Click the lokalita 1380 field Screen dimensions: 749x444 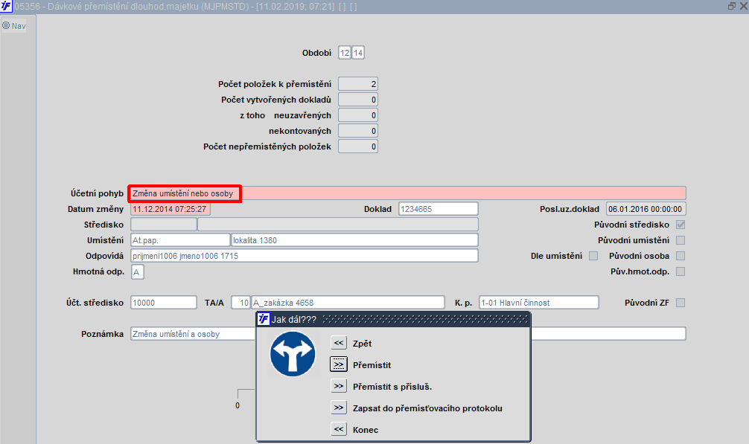coord(354,240)
